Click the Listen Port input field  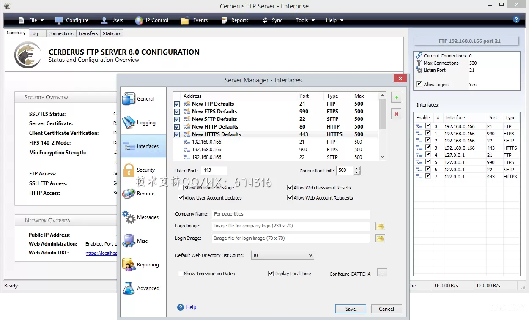pyautogui.click(x=214, y=170)
